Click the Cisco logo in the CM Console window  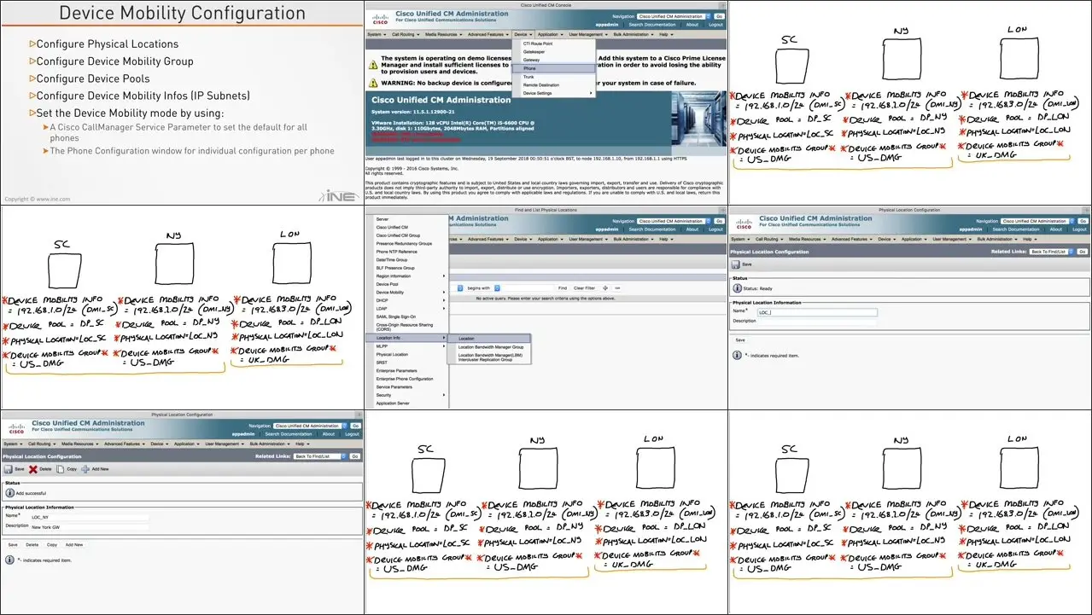(x=380, y=20)
